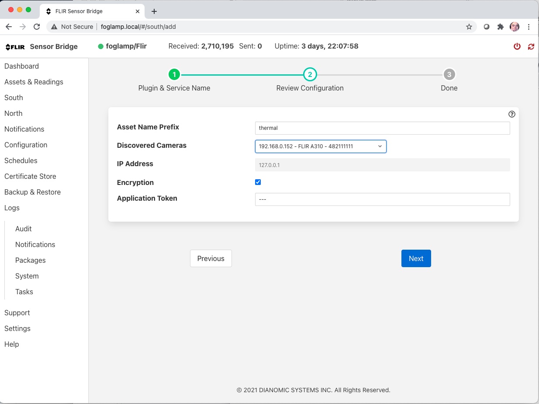Go to Assets & Readings page
Screen dimensions: 539x404
click(x=34, y=82)
